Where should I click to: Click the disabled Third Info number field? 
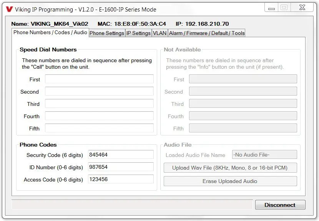(x=243, y=103)
